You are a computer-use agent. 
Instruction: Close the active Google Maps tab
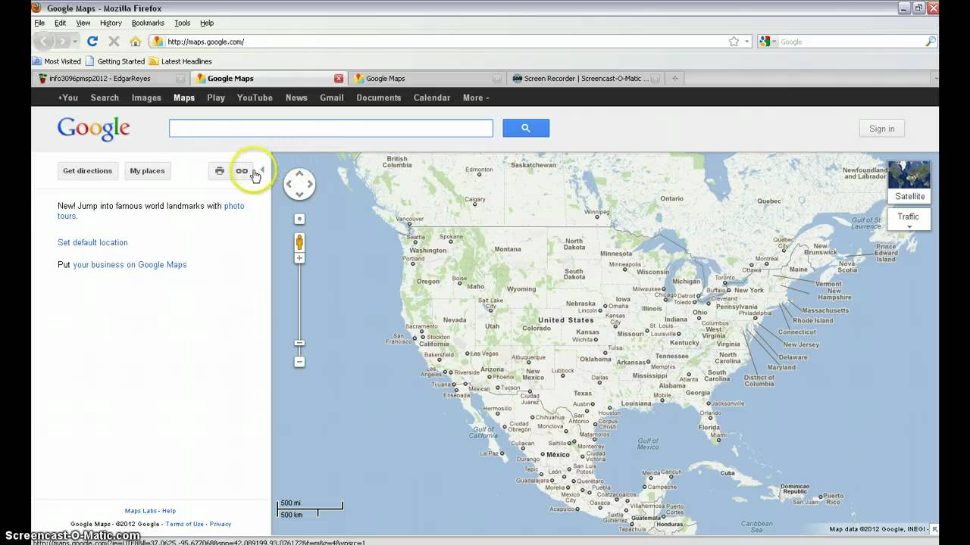pos(339,78)
